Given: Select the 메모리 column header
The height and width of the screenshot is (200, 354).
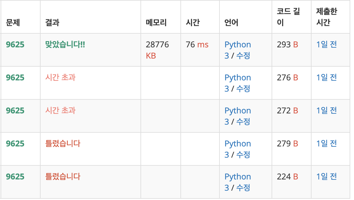Looking at the screenshot, I should [x=155, y=22].
